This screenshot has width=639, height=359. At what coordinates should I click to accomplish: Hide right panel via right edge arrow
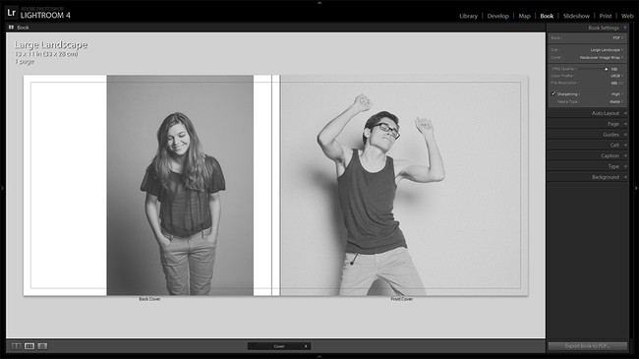pos(636,188)
